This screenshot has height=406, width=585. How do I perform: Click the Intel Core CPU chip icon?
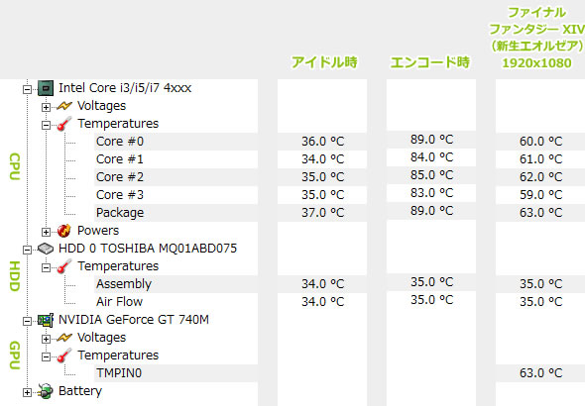(x=46, y=88)
